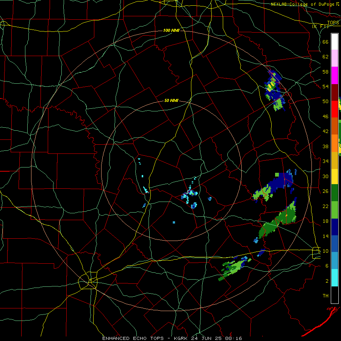Click the "50 NMI" range ring label

(x=171, y=100)
